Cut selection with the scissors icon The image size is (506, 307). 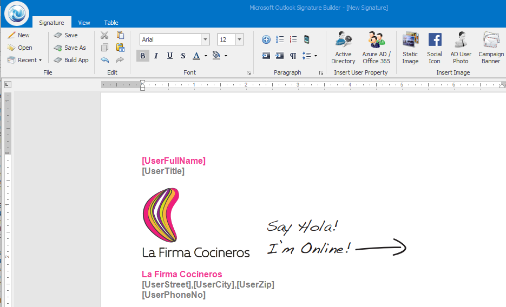coord(104,35)
